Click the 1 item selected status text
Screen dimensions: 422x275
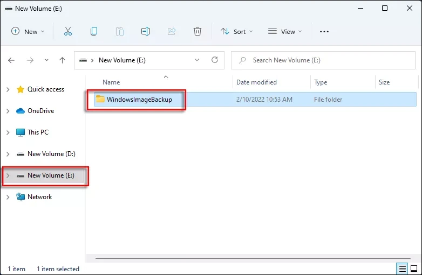[x=58, y=269]
